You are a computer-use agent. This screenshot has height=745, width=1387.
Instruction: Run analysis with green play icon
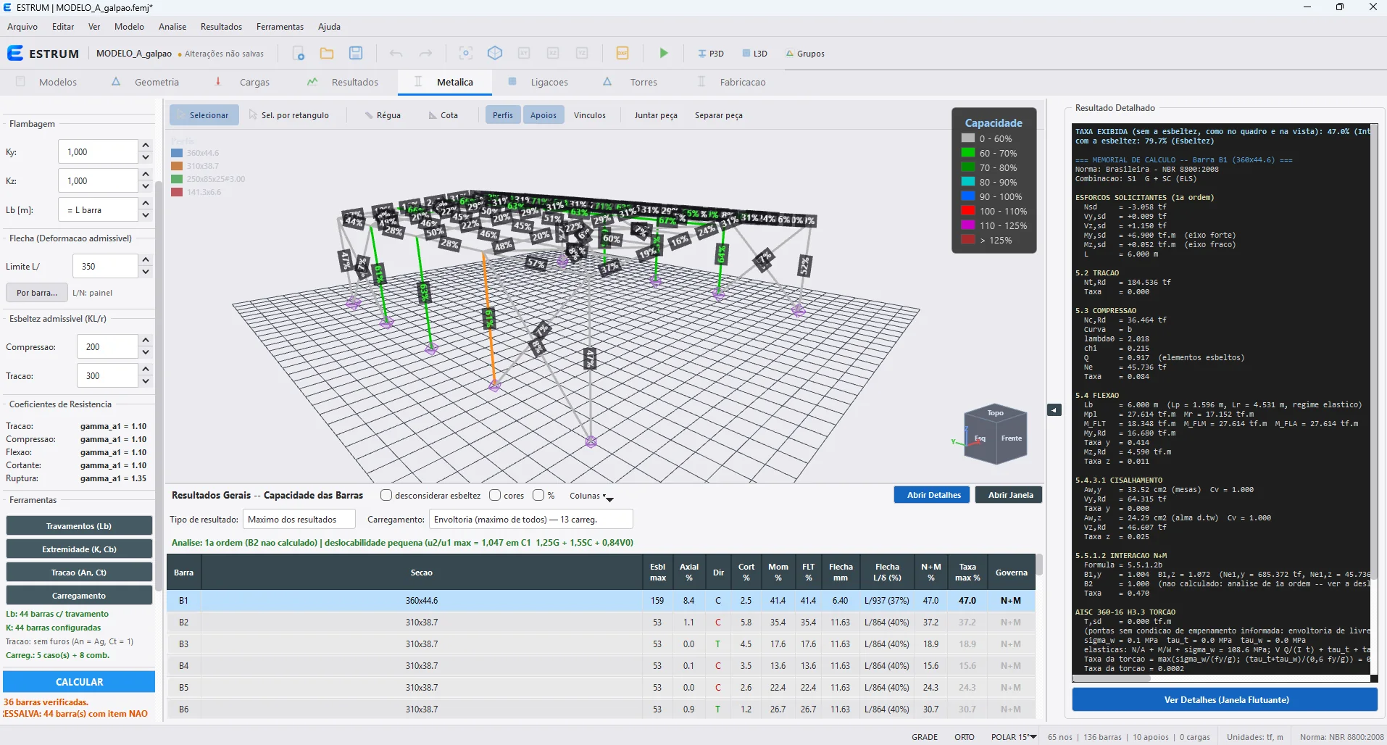tap(663, 54)
